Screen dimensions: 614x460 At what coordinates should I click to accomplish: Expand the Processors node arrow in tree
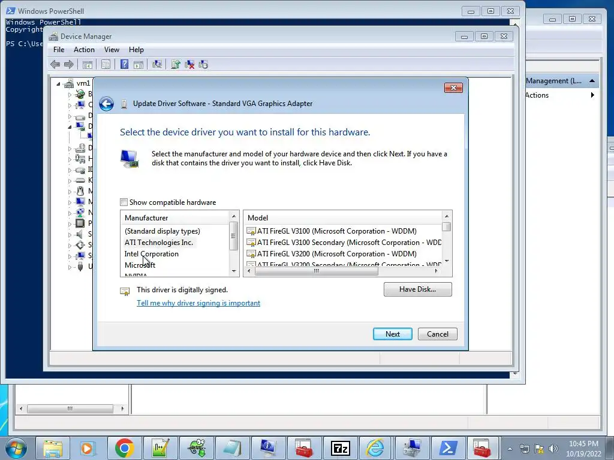coord(70,224)
